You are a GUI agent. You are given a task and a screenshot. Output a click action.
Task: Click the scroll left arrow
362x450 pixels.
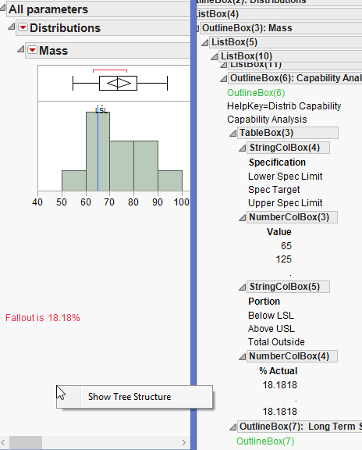3,442
